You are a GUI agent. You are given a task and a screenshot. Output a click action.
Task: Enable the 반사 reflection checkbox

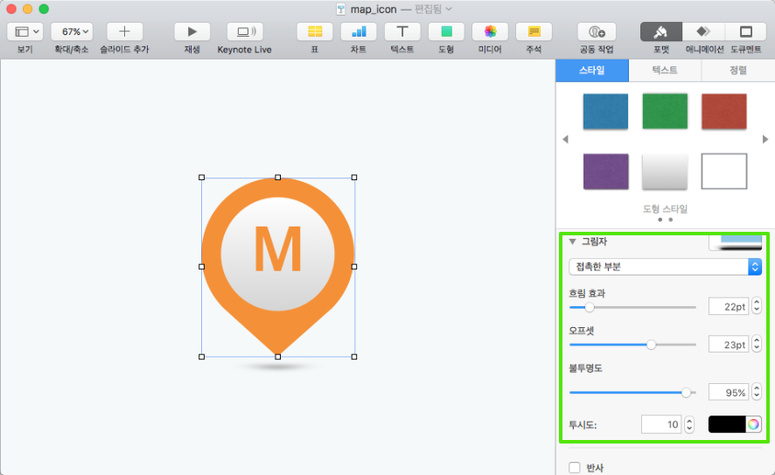click(575, 467)
